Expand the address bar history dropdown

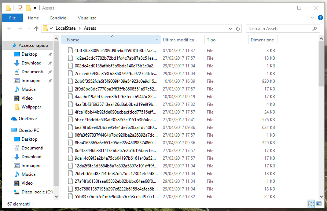(231, 29)
